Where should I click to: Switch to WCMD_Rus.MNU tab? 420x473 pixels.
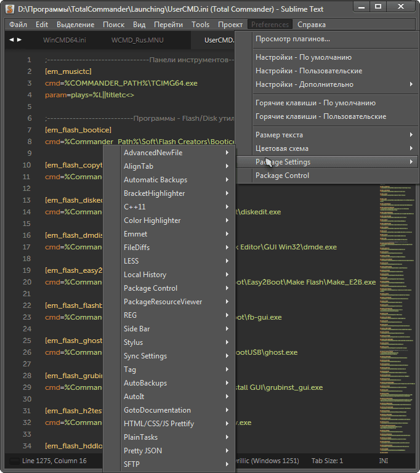point(137,40)
